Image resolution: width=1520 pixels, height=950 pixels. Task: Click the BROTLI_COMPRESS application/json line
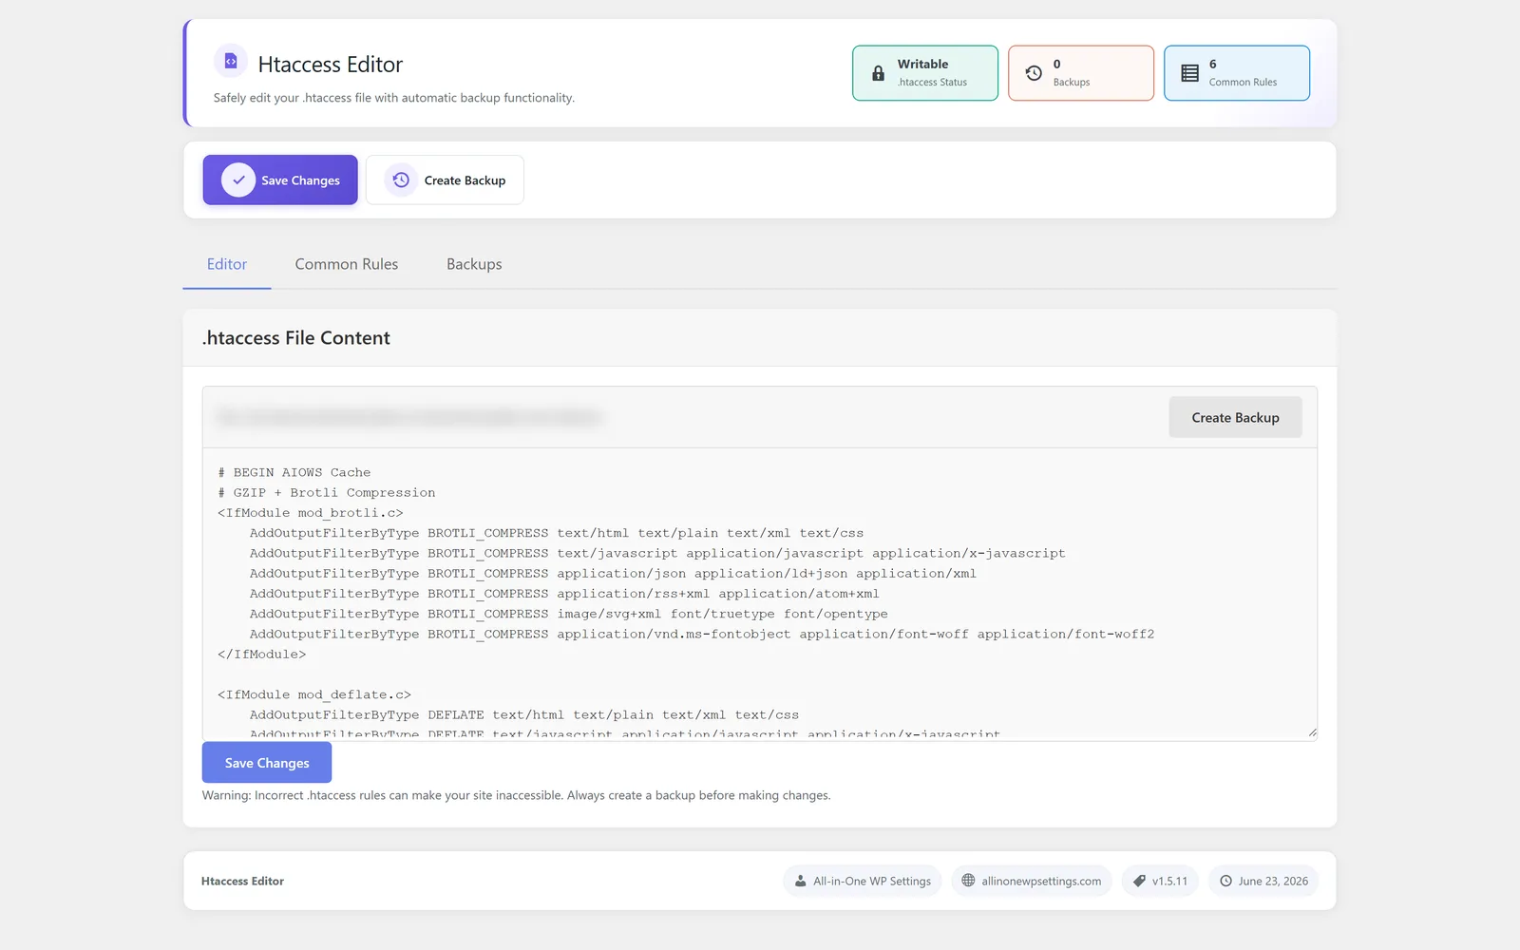click(x=613, y=574)
